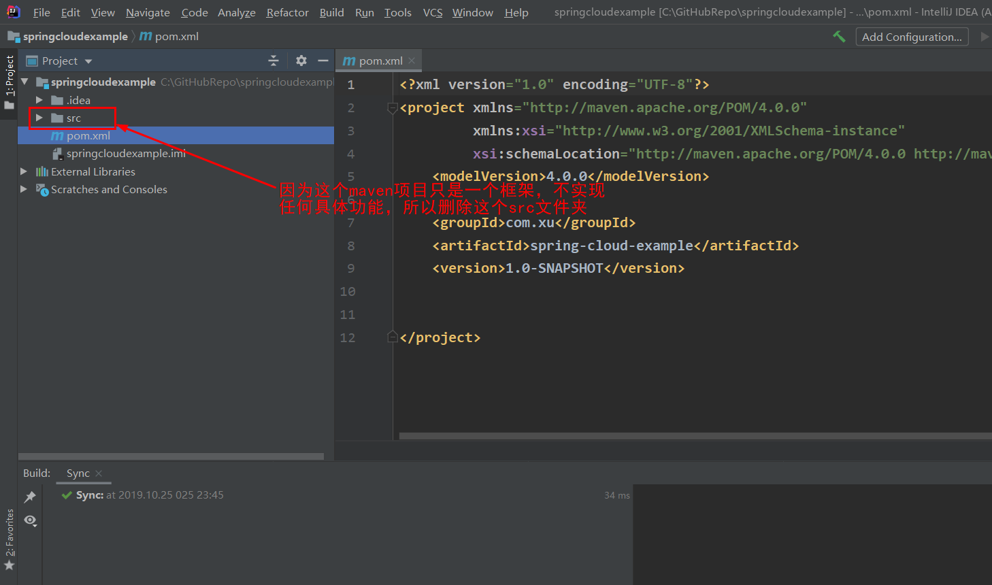The height and width of the screenshot is (585, 992).
Task: Open the Edit menu
Action: [x=70, y=12]
